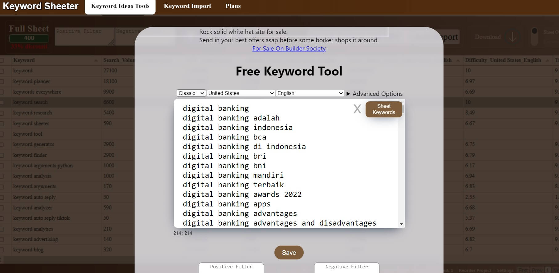The image size is (559, 273).
Task: Click into the Positive Filter box in the dialog
Action: pyautogui.click(x=231, y=268)
